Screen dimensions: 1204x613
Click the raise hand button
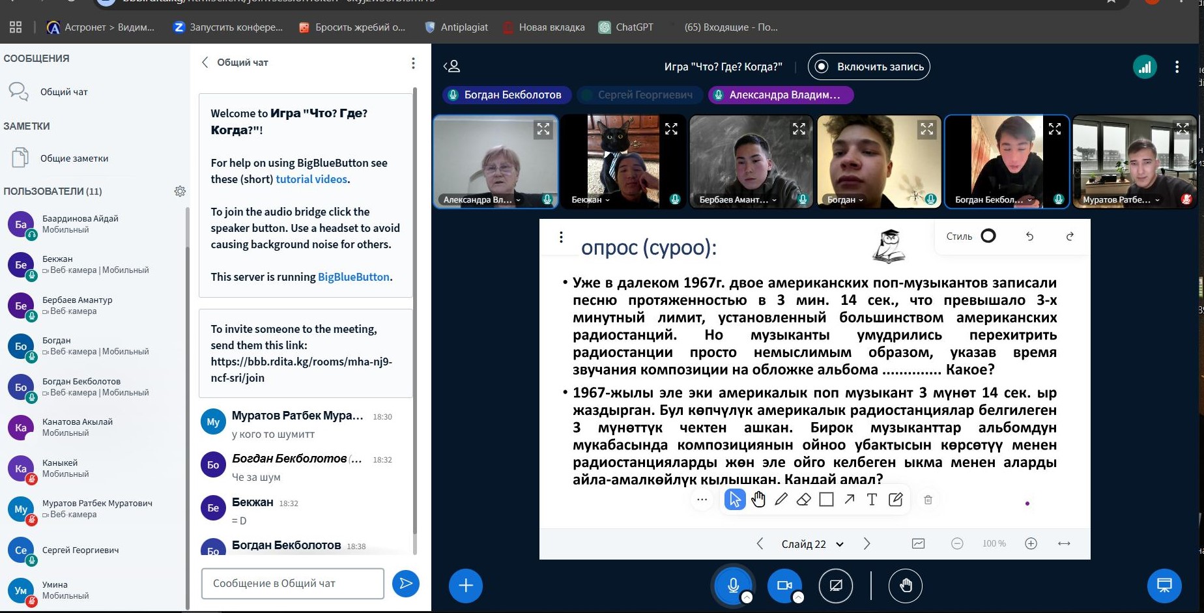[906, 586]
